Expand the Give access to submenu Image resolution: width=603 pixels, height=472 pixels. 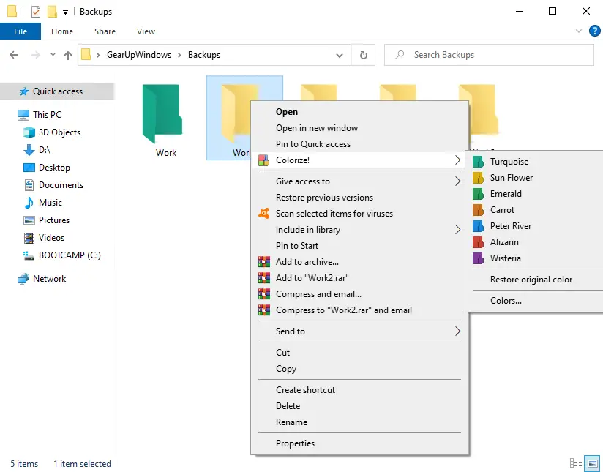click(457, 181)
